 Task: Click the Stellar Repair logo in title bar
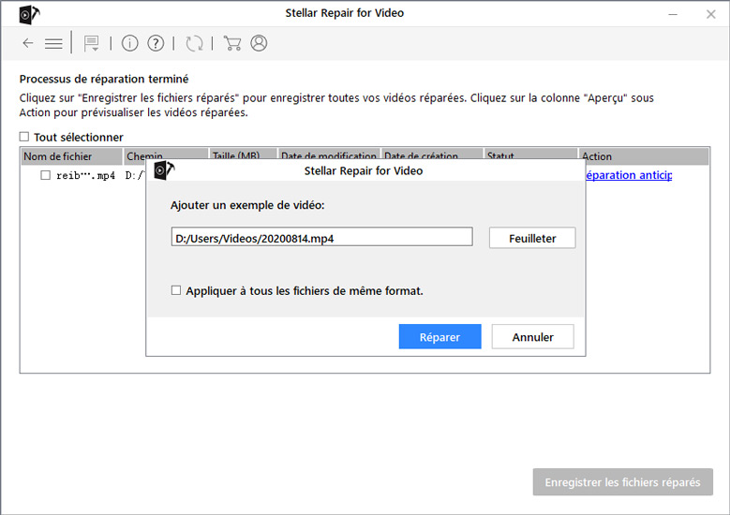tap(29, 14)
